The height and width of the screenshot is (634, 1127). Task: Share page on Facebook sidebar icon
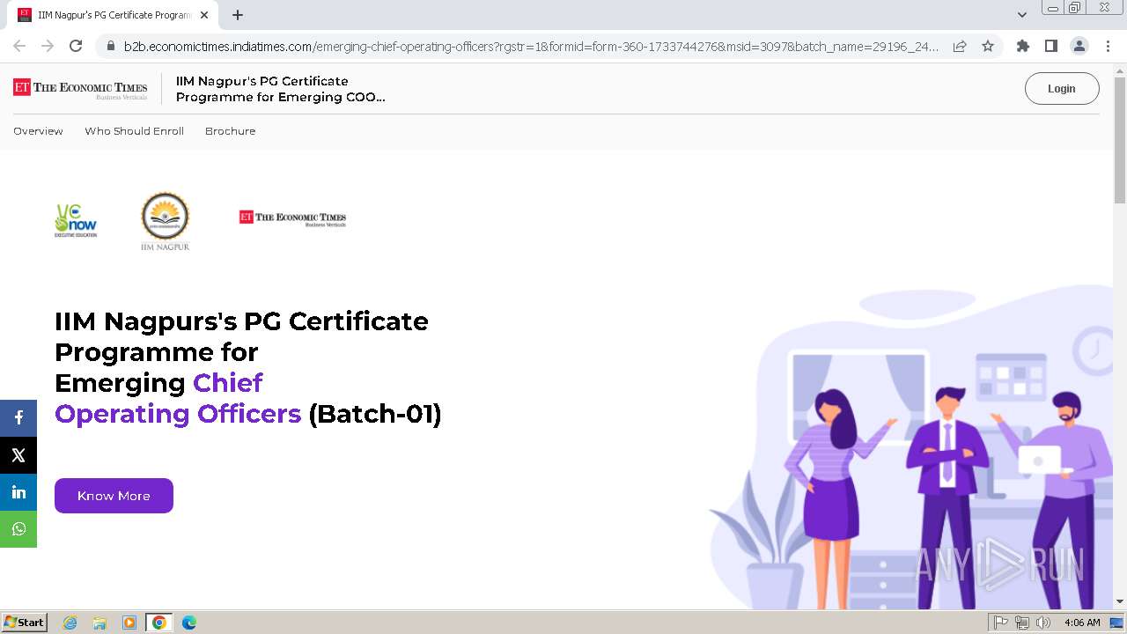18,418
